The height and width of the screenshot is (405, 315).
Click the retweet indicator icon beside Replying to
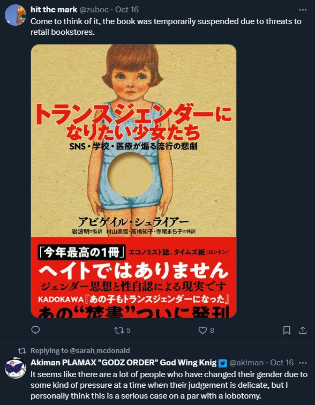22,350
